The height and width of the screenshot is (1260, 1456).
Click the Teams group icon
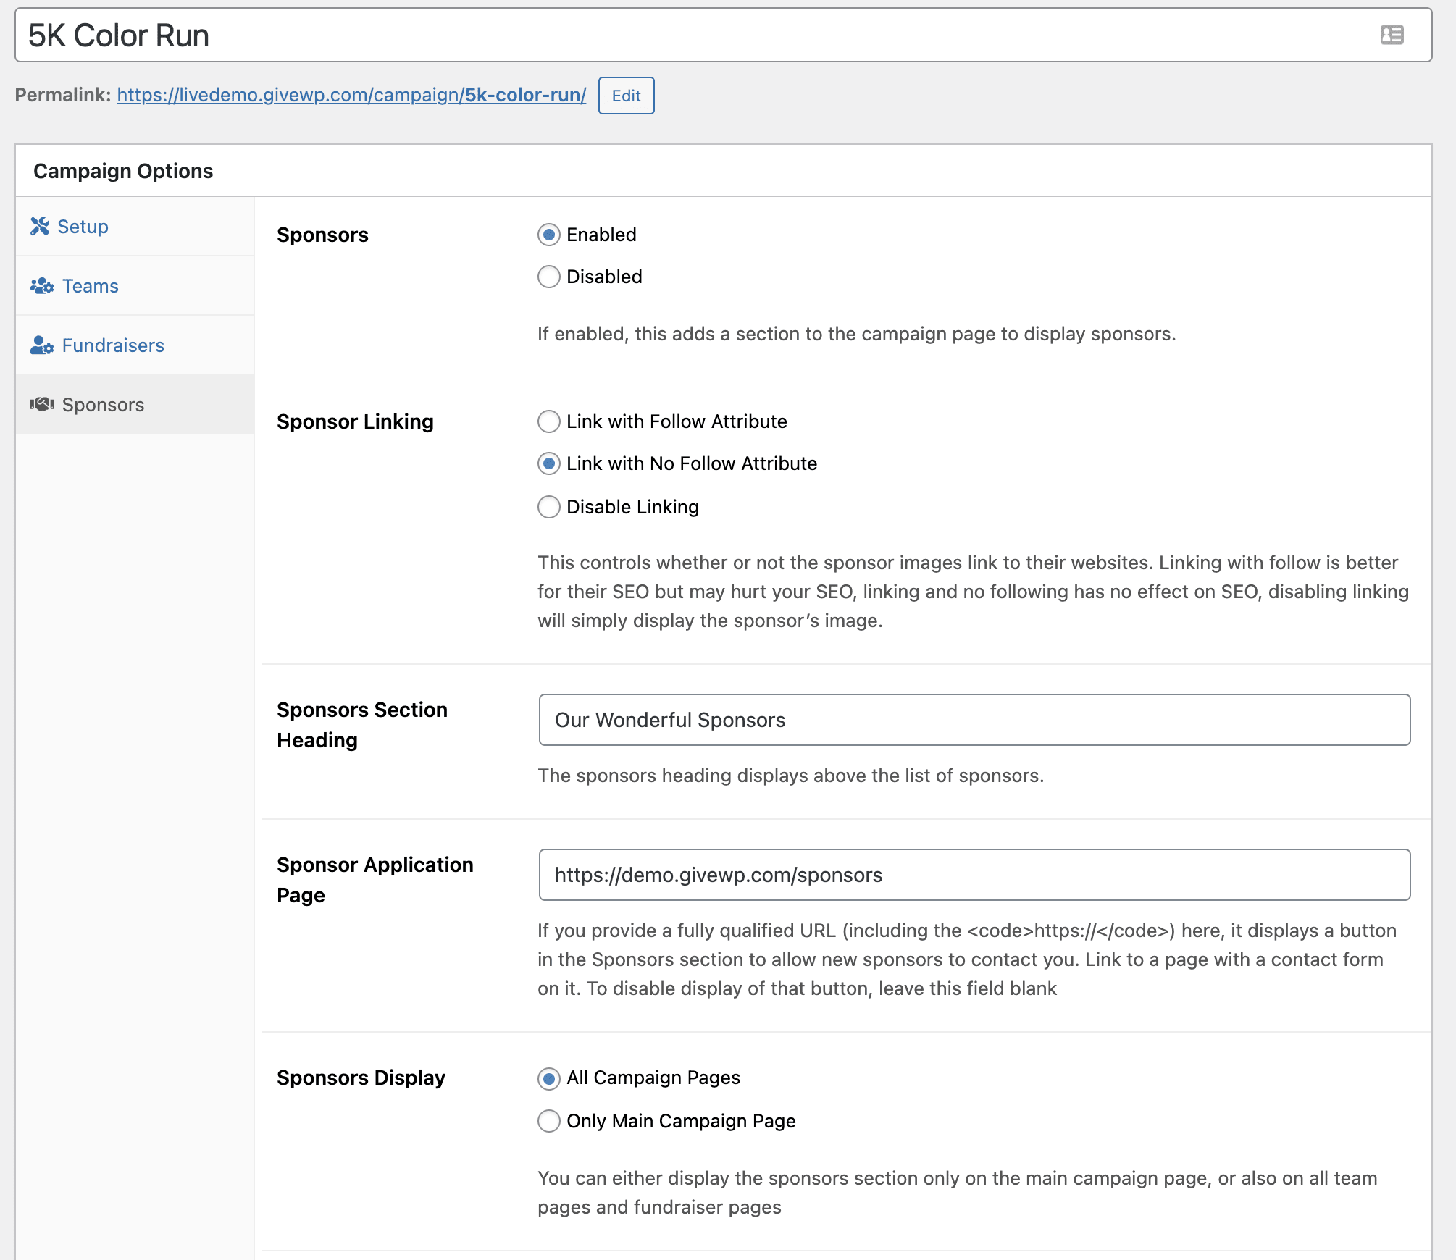[42, 286]
